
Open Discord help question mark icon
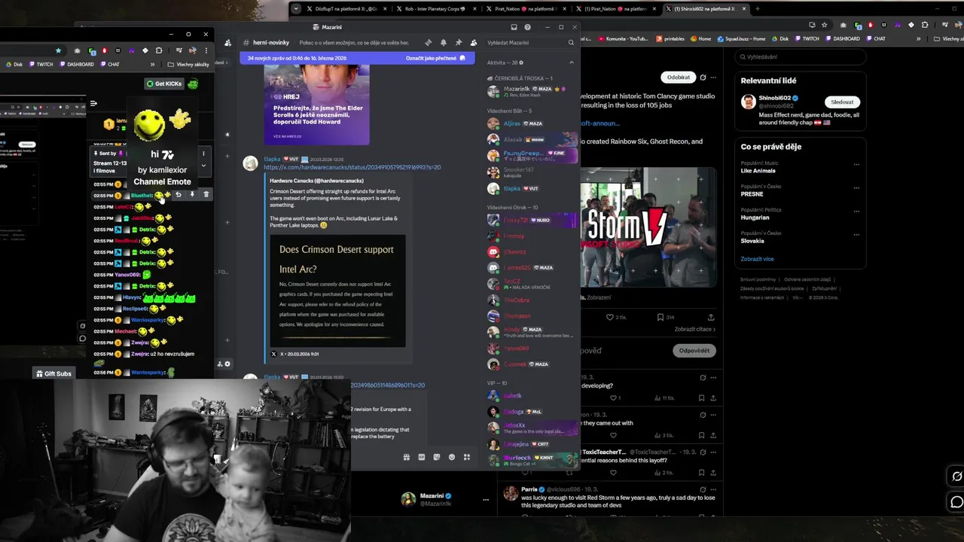527,27
